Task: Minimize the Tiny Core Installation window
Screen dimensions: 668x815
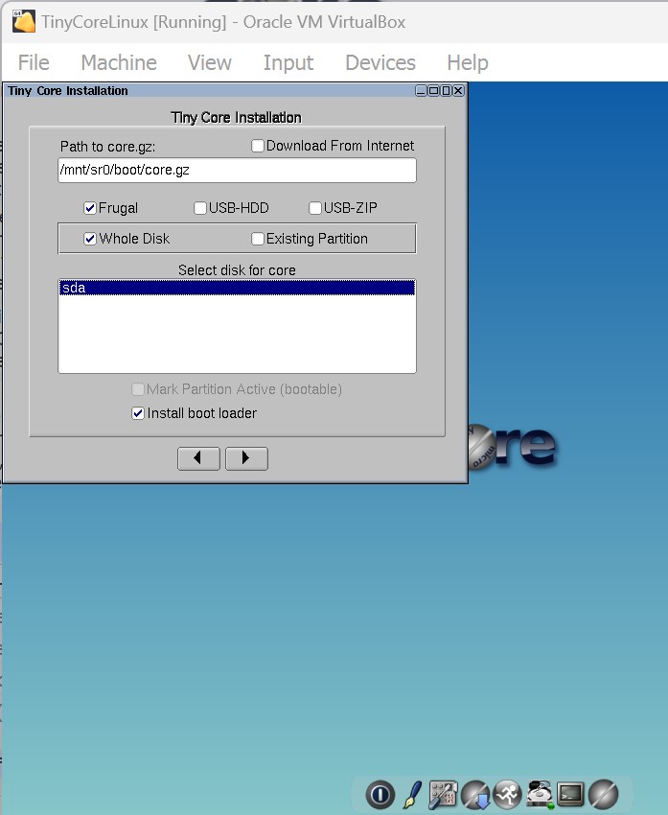Action: (x=421, y=90)
